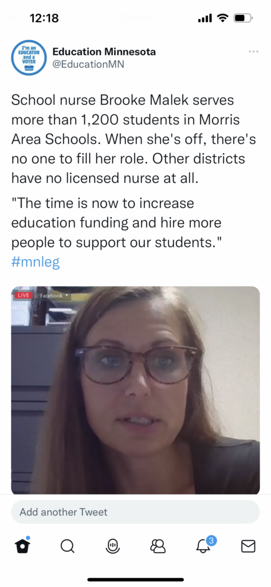Tap the Tweet title in header
This screenshot has height=587, width=271.
pos(135,17)
